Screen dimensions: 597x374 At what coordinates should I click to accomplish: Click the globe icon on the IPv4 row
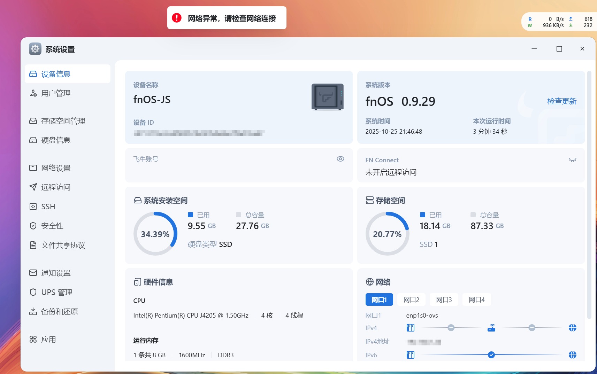point(572,327)
